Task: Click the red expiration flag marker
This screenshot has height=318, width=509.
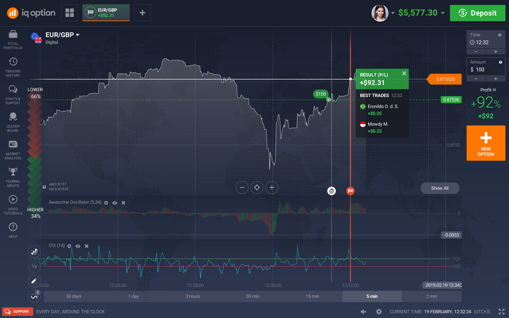Action: pos(350,191)
